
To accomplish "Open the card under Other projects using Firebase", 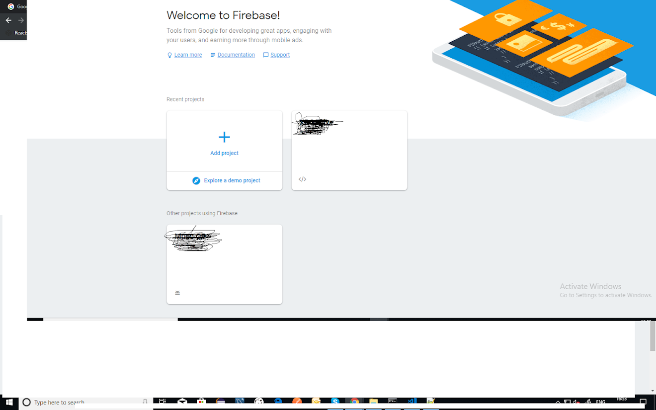I will [x=224, y=264].
